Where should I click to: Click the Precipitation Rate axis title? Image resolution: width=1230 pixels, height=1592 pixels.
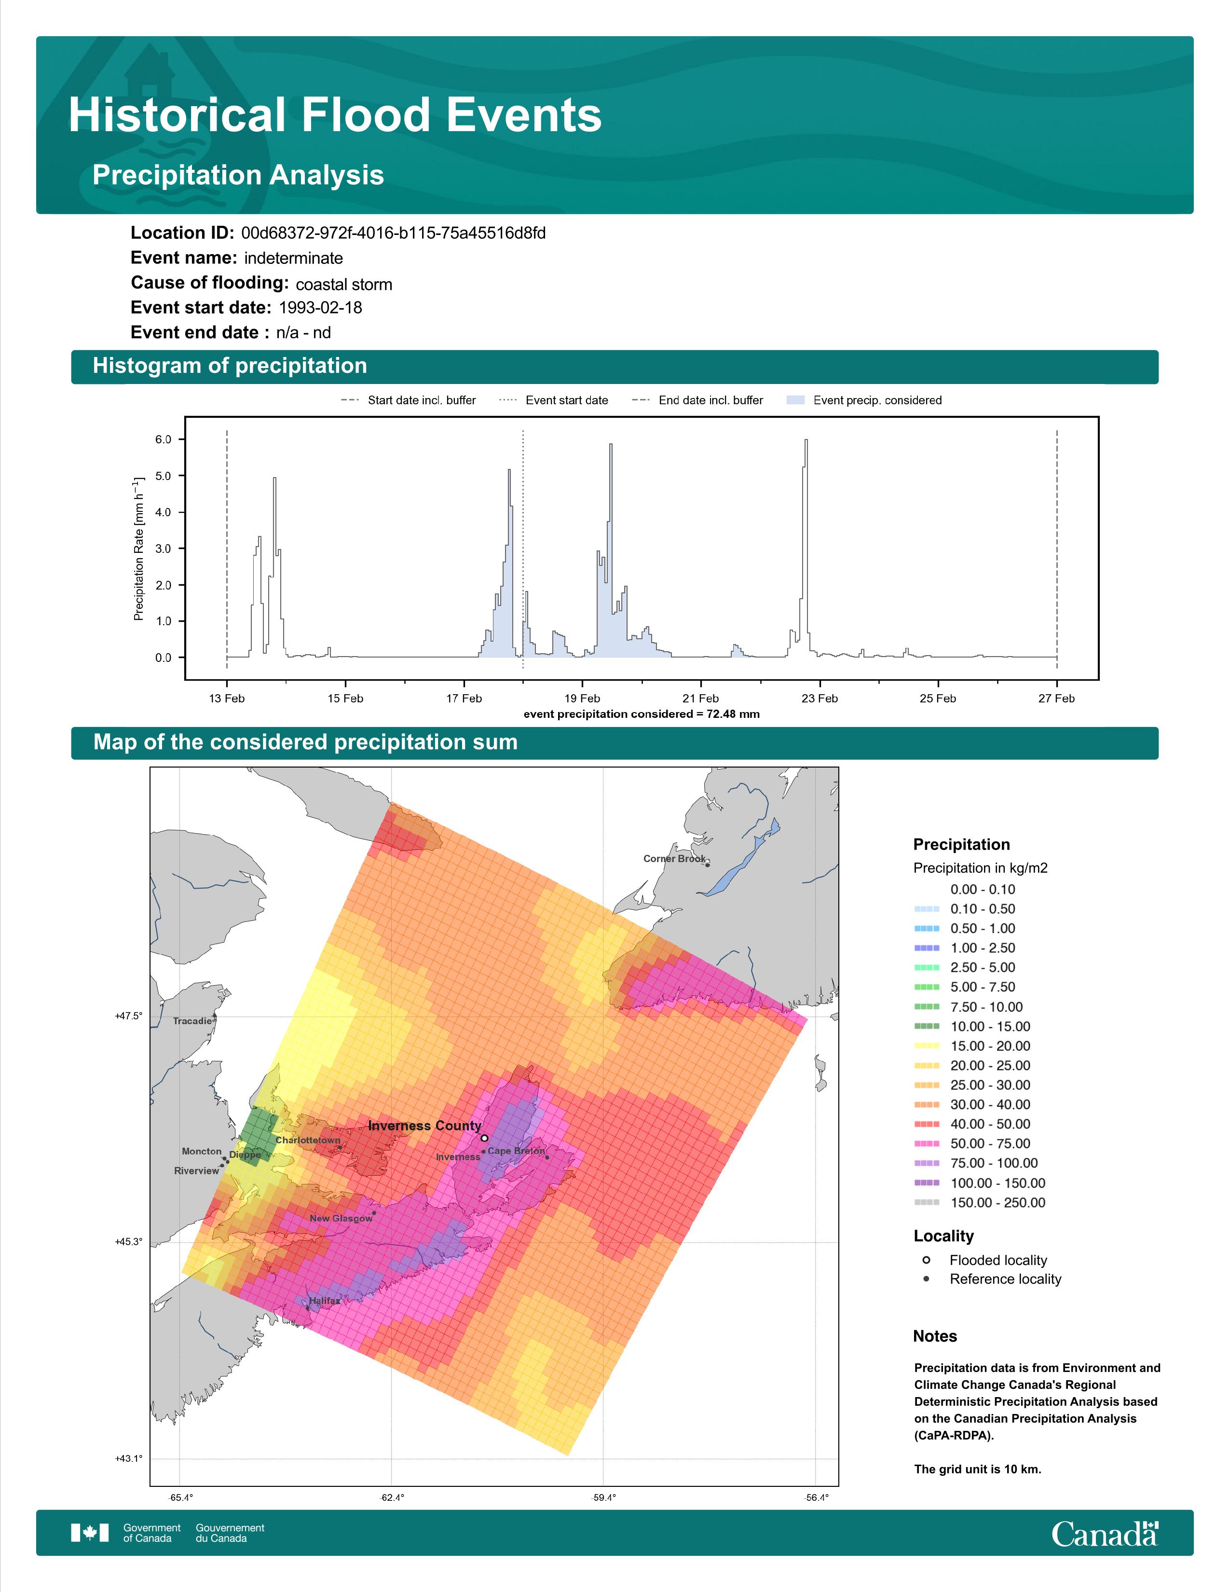coord(138,549)
